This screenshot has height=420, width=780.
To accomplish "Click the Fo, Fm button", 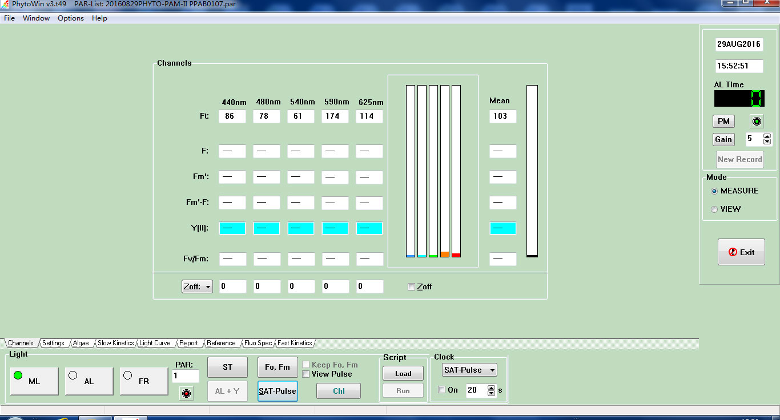I will pos(278,367).
